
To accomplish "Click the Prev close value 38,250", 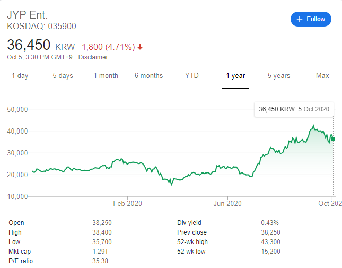I will tap(270, 232).
